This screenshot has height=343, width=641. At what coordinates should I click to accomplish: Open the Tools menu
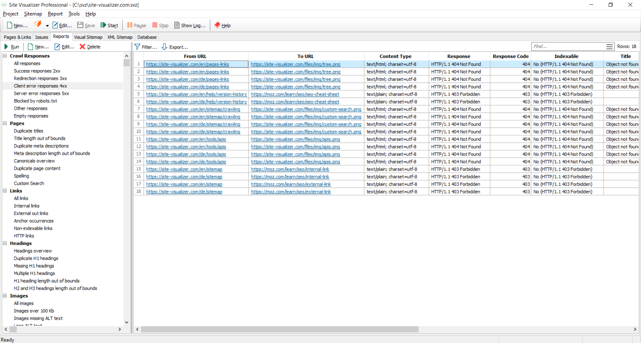(74, 14)
